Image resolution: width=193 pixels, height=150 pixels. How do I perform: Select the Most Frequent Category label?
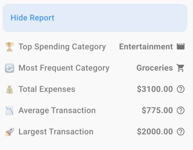pos(64,68)
